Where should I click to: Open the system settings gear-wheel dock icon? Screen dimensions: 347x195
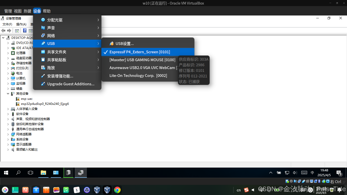point(87,190)
